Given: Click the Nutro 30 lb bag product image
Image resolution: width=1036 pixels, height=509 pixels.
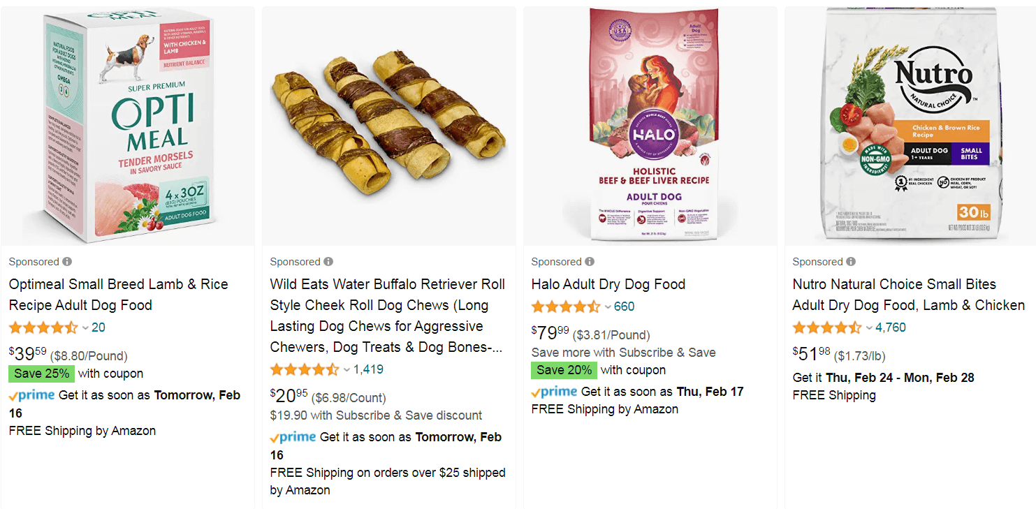Looking at the screenshot, I should (910, 126).
